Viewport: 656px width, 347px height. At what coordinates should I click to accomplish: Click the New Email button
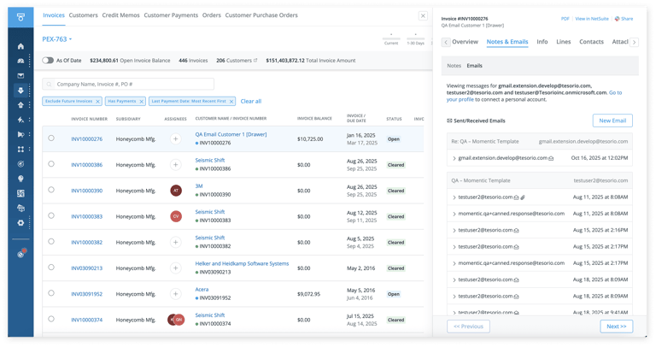click(612, 121)
